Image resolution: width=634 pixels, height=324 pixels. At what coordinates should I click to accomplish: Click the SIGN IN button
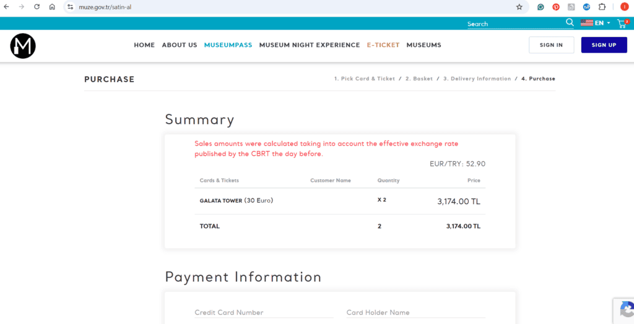pos(551,45)
